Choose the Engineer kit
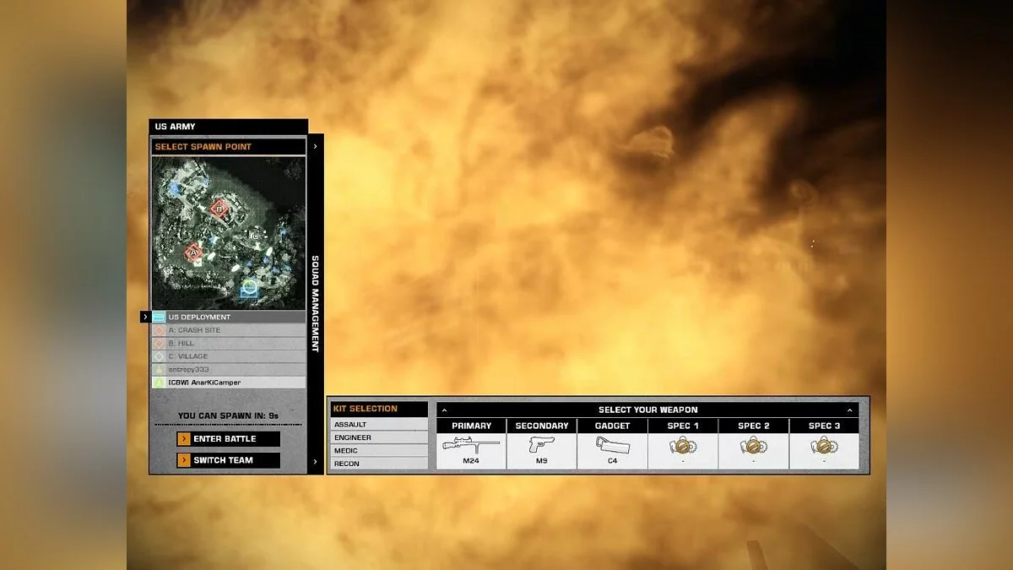Viewport: 1013px width, 570px height. 379,437
